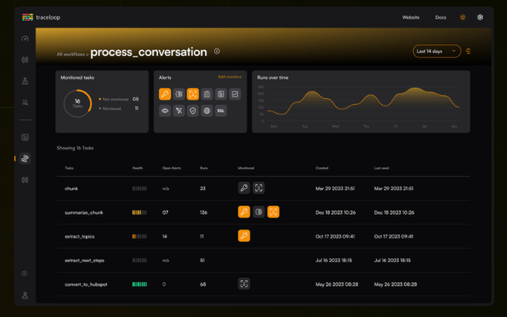
Task: Click the traceloop logo
Action: (x=41, y=17)
